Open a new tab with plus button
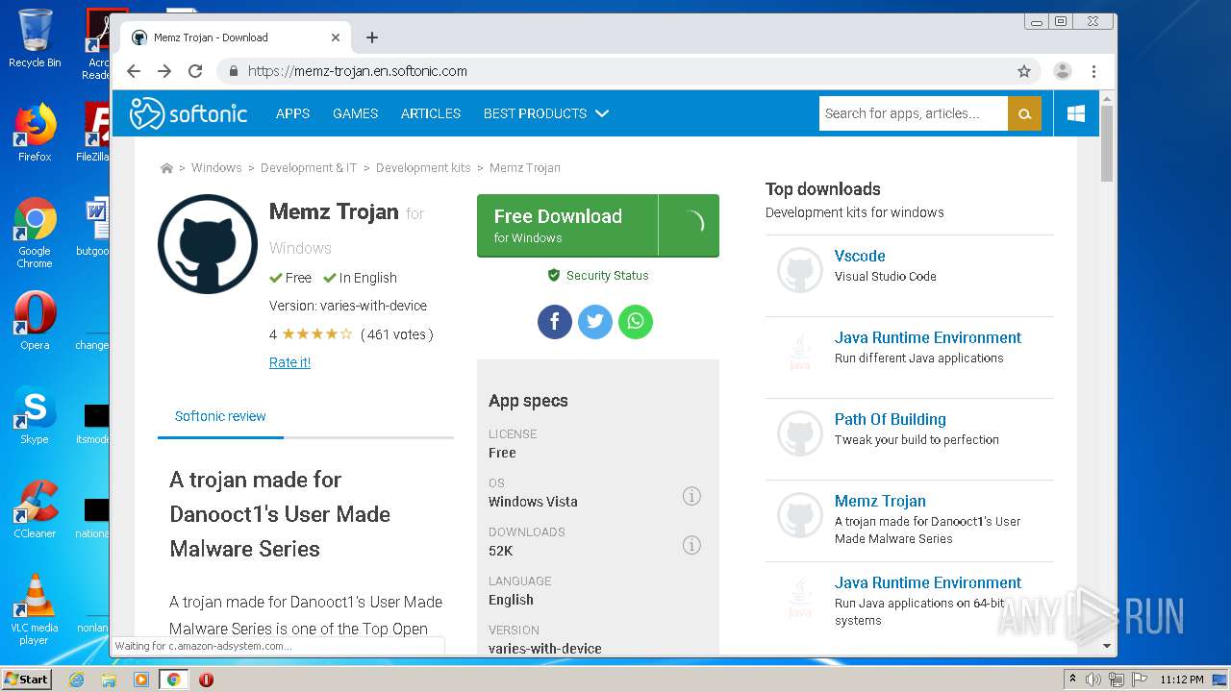The image size is (1231, 692). pyautogui.click(x=372, y=37)
